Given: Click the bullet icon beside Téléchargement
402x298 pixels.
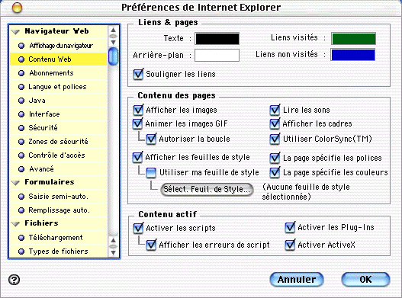Looking at the screenshot, I should (21, 238).
